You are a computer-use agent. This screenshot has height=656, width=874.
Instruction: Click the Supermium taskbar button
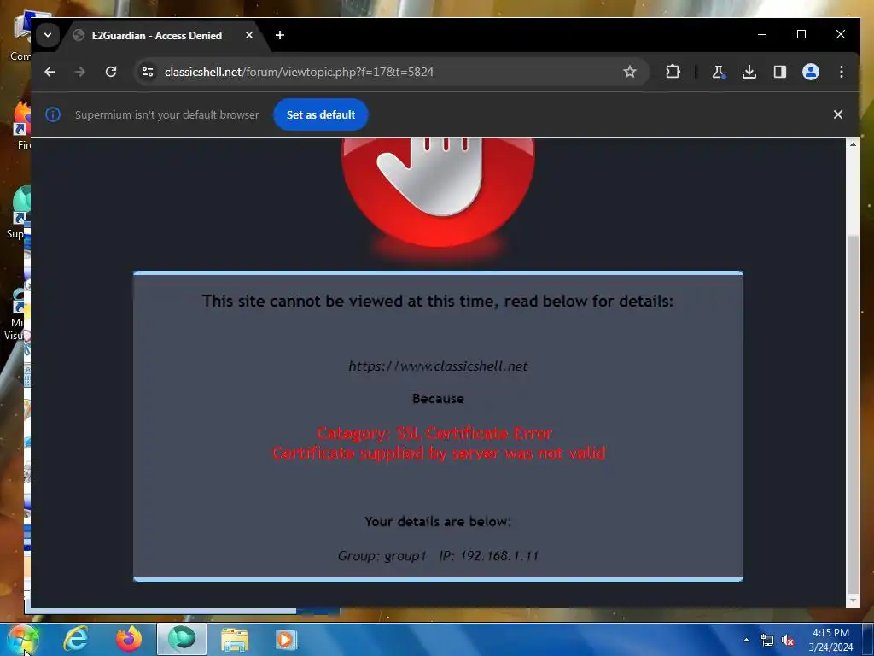tap(182, 639)
